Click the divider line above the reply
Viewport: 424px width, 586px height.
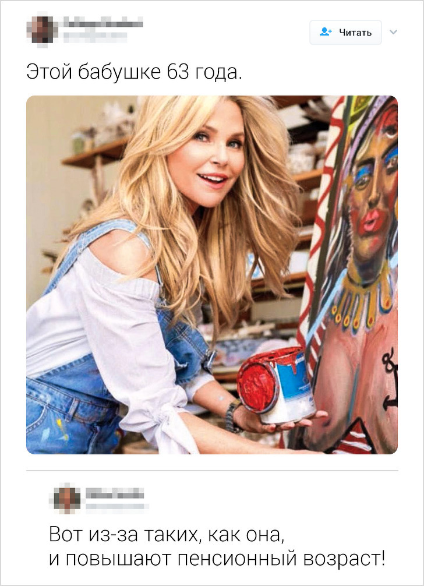[212, 471]
